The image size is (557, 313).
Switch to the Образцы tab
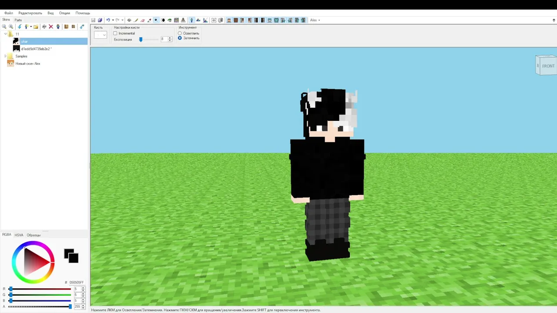(34, 235)
